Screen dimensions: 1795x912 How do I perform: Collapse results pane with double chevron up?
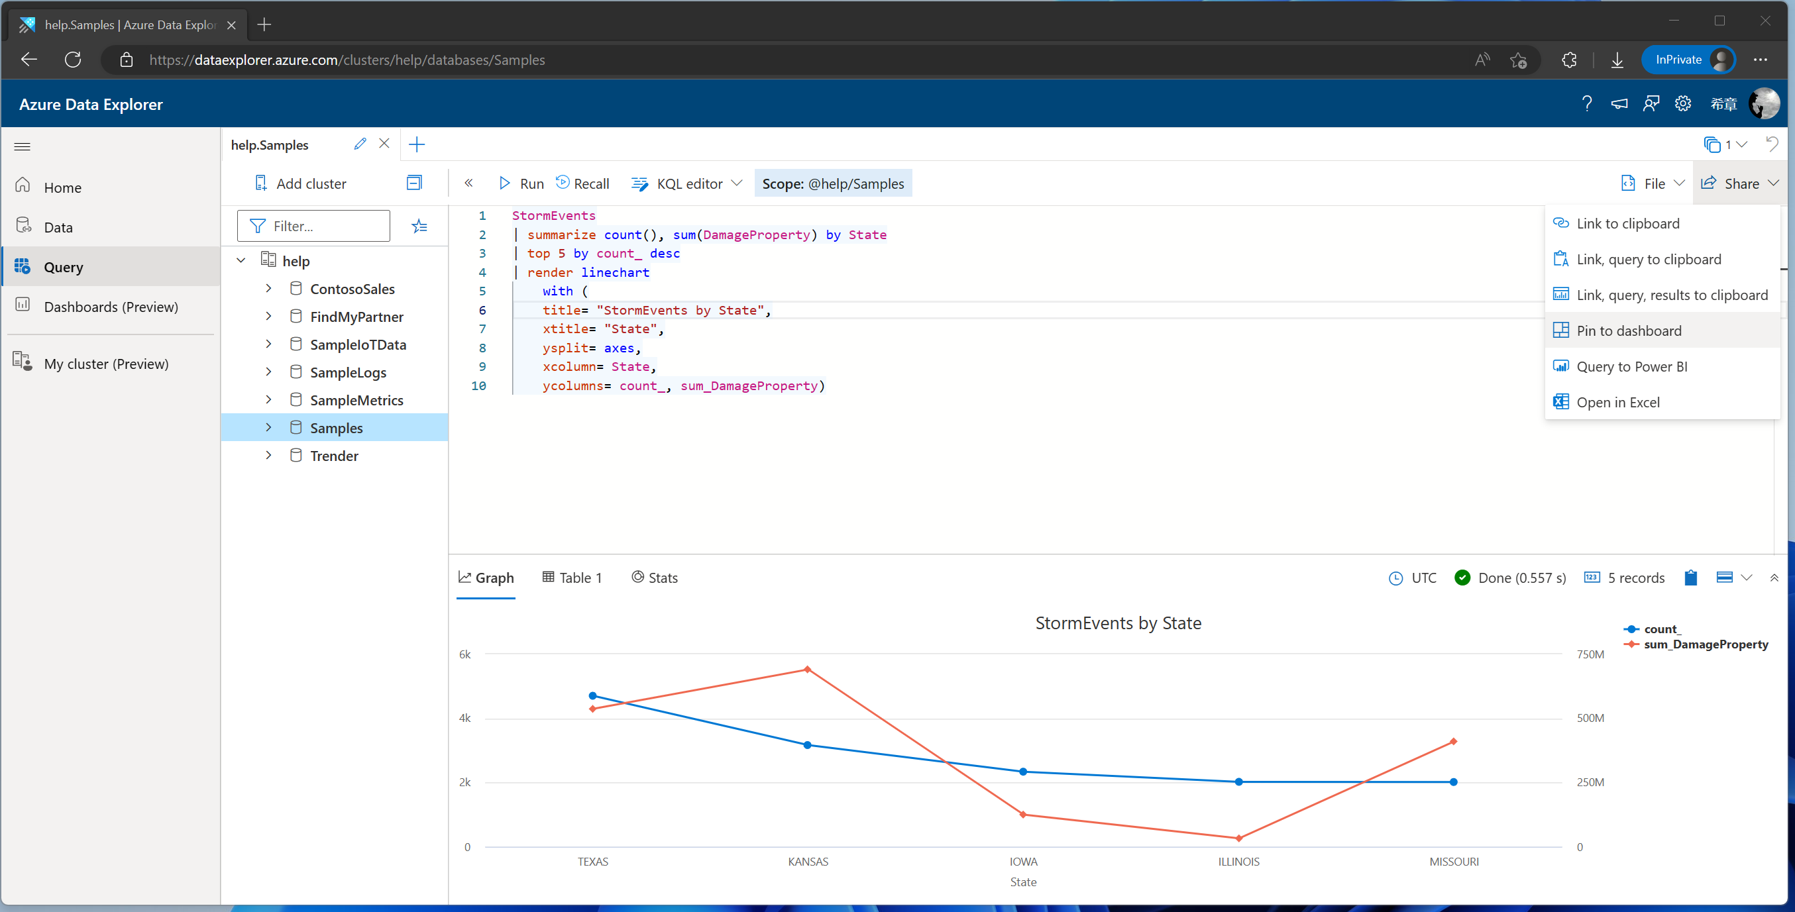(1773, 578)
